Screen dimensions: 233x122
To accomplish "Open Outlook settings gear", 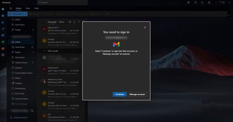I will [209, 3].
